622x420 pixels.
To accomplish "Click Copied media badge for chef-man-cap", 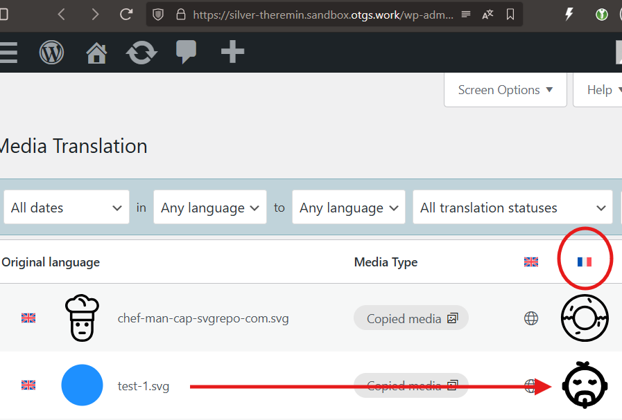I will (x=411, y=318).
